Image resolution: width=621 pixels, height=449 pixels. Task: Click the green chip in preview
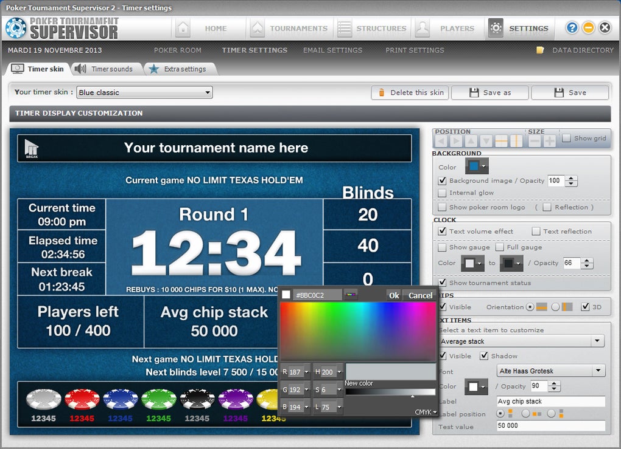159,399
